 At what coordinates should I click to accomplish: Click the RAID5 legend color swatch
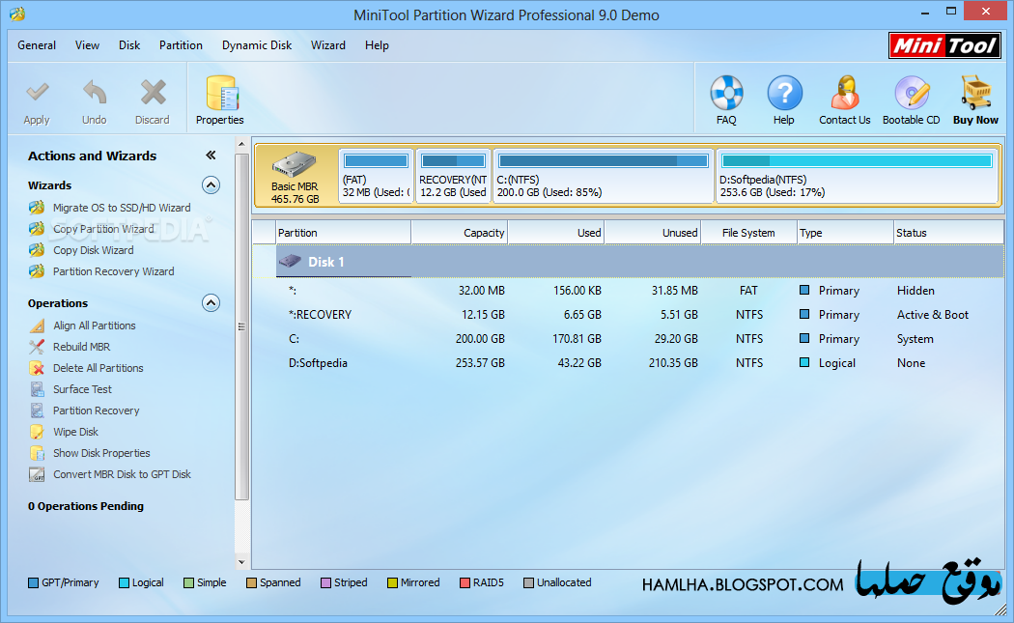coord(465,582)
